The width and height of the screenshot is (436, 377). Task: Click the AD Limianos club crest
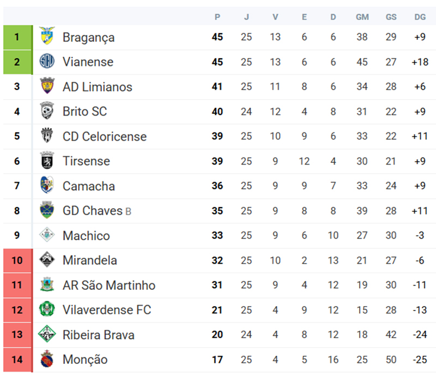[47, 87]
